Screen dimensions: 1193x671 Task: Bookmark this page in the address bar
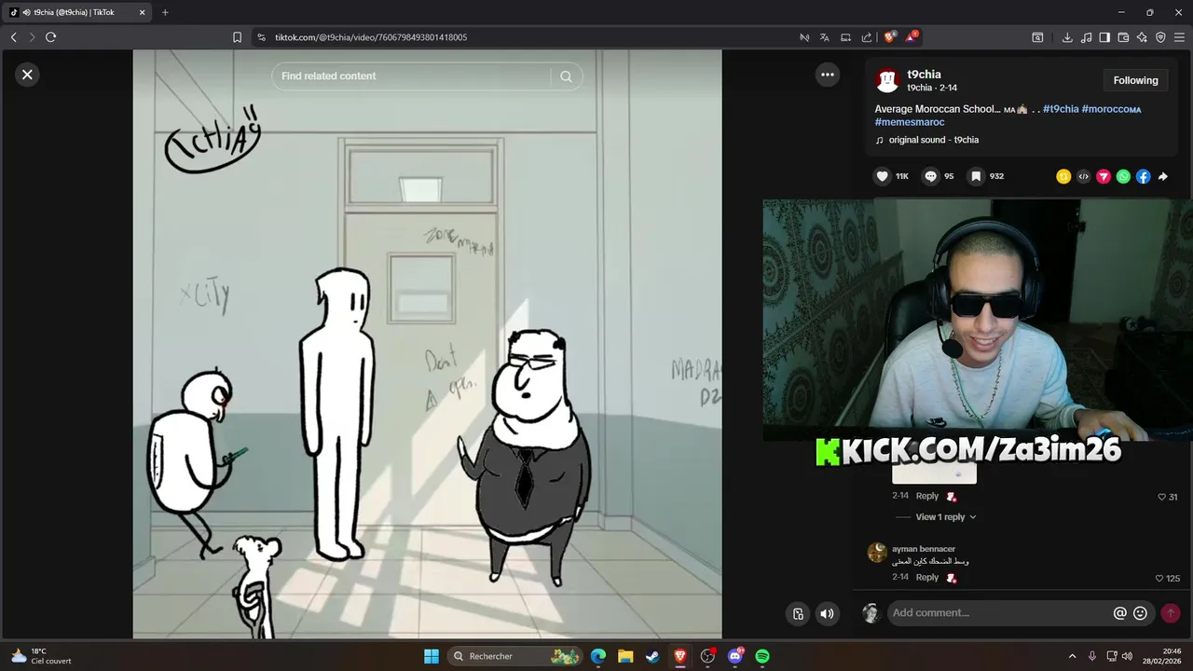click(237, 37)
